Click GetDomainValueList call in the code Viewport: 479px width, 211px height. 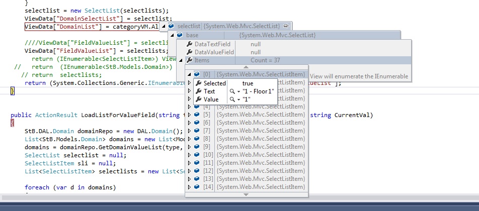pyautogui.click(x=129, y=147)
